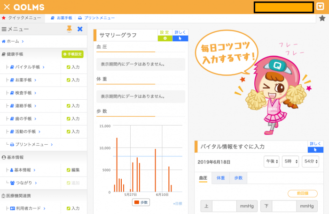329x214 pixels.
Task: Open the 54分 minute dropdown
Action: click(310, 162)
